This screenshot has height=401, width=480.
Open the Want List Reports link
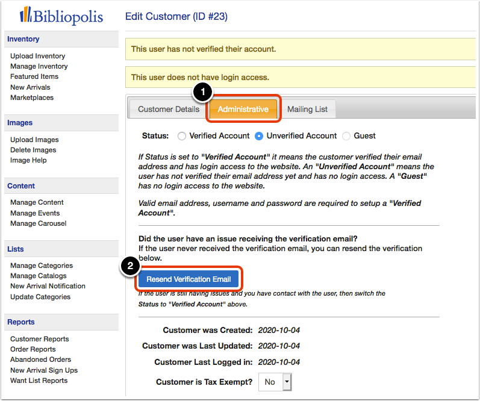point(39,381)
